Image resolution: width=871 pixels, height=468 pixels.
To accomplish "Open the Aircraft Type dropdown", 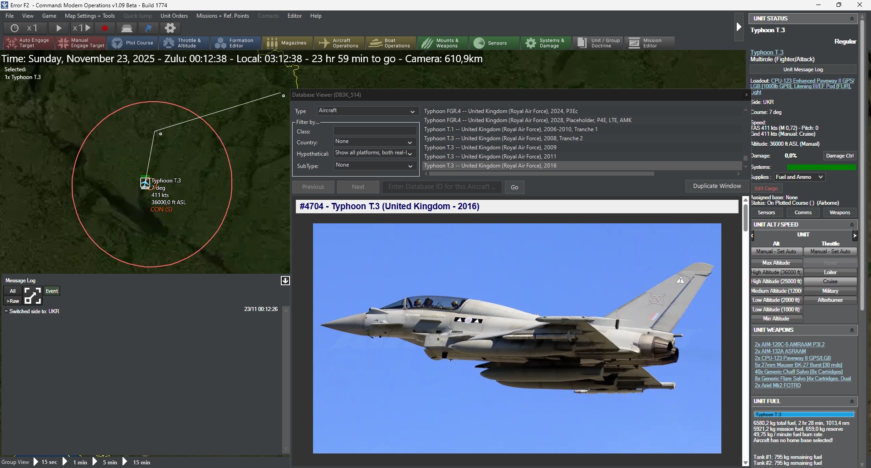I will pos(367,111).
